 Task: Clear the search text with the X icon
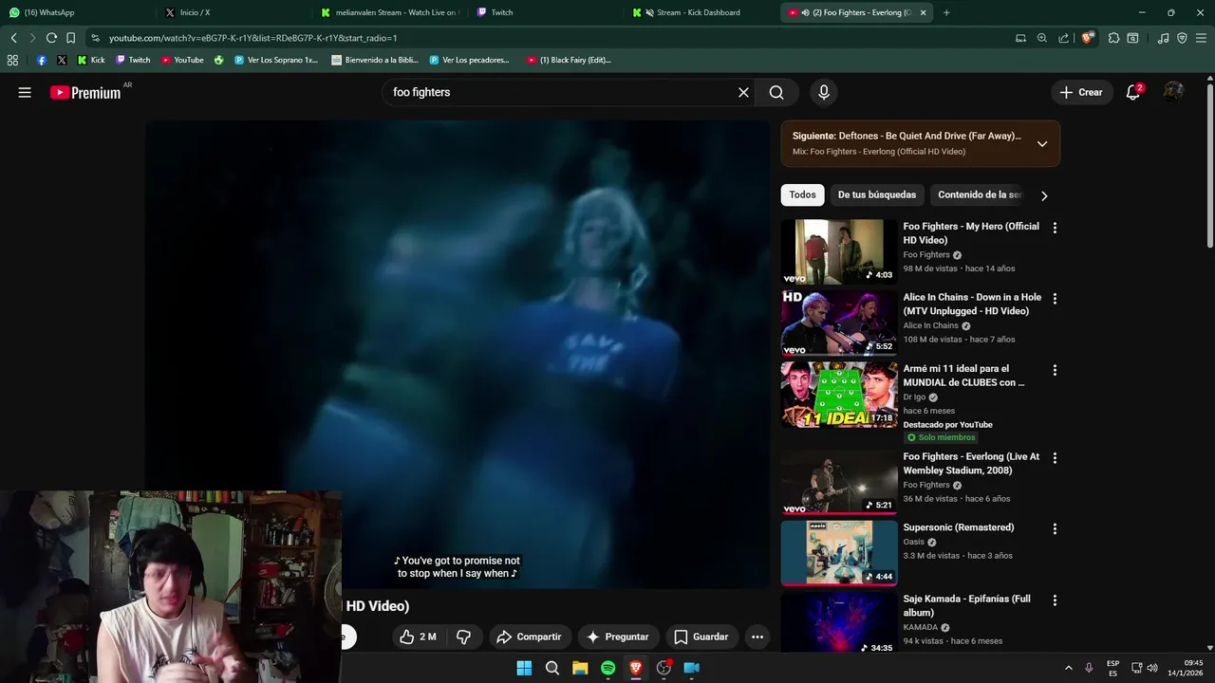pyautogui.click(x=743, y=92)
